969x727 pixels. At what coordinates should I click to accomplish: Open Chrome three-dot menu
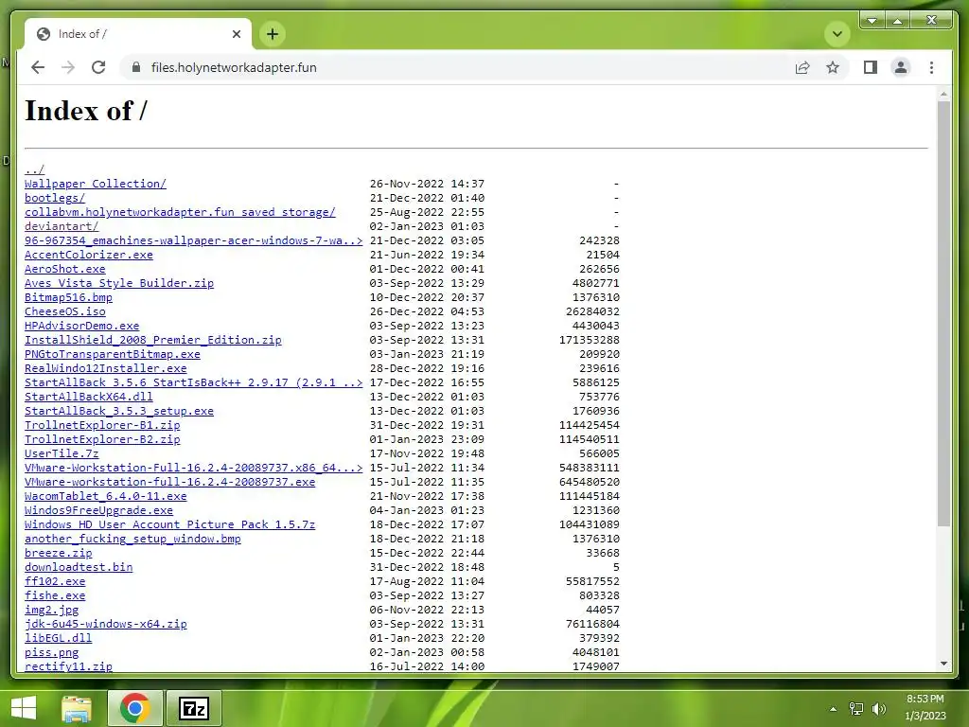click(931, 67)
